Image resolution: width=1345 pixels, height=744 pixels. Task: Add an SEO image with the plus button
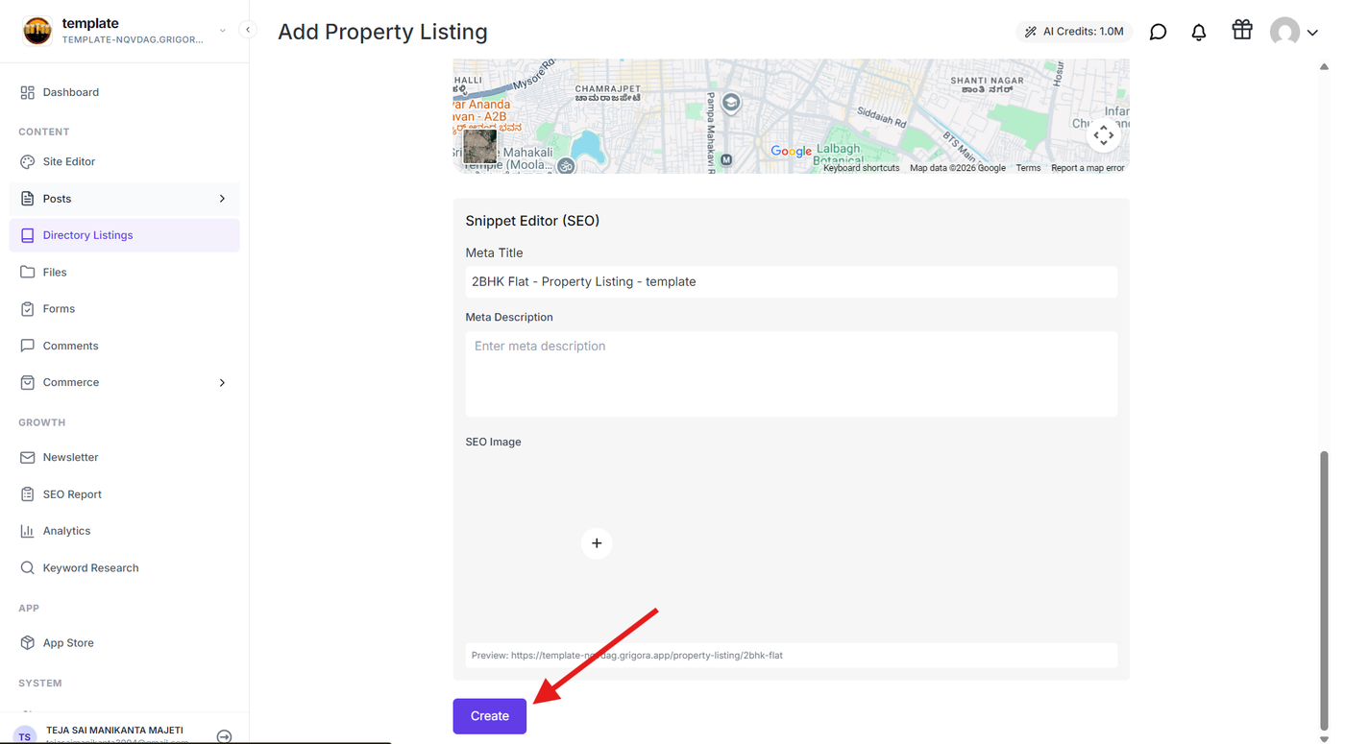tap(597, 543)
